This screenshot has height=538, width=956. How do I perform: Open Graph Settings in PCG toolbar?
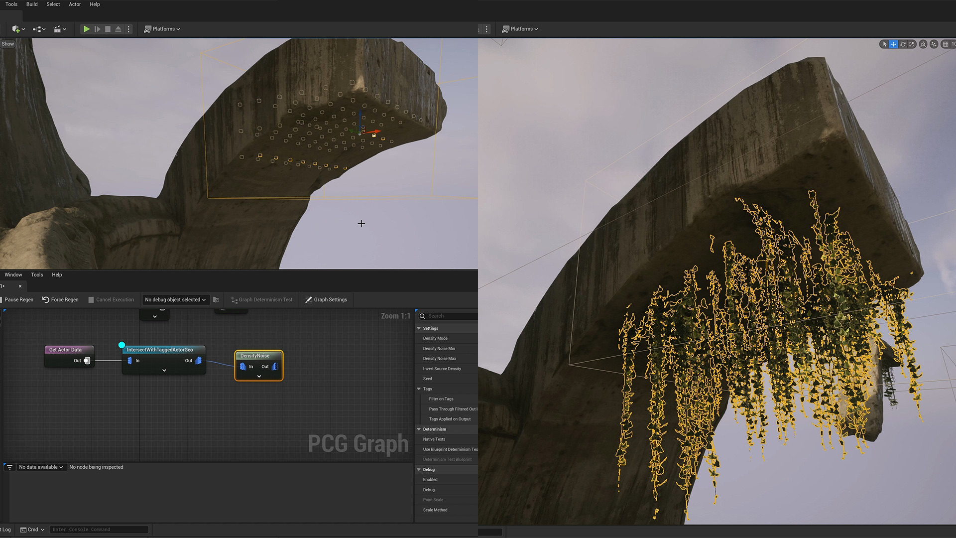click(326, 300)
